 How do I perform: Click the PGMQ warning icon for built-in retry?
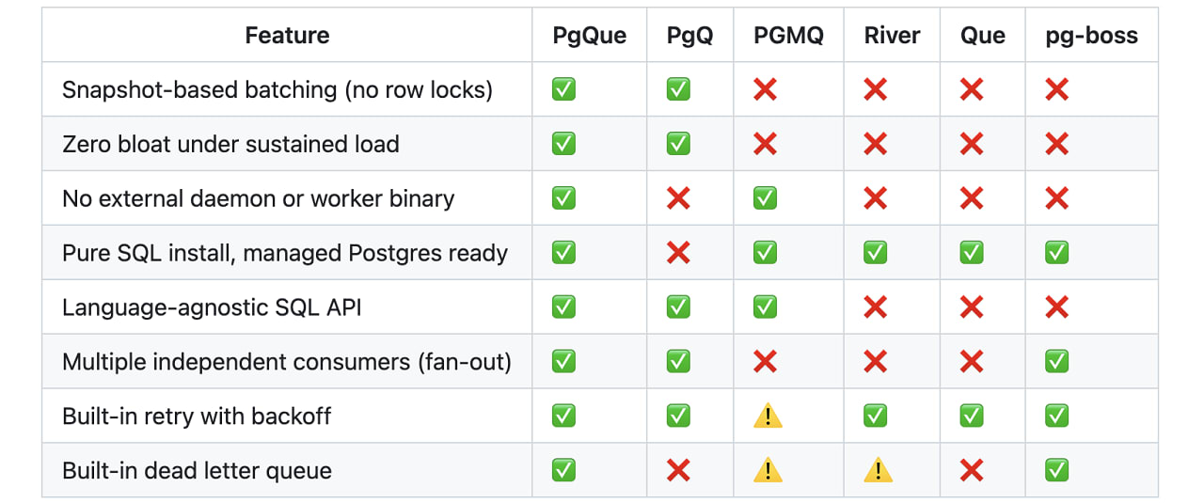coord(768,417)
